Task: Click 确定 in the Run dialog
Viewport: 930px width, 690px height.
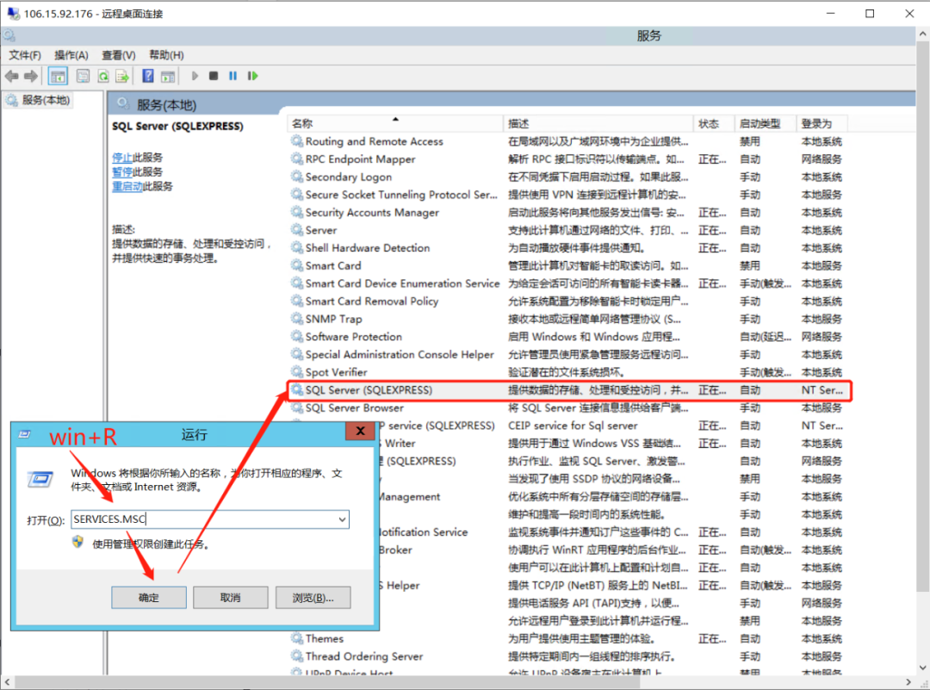Action: coord(149,598)
